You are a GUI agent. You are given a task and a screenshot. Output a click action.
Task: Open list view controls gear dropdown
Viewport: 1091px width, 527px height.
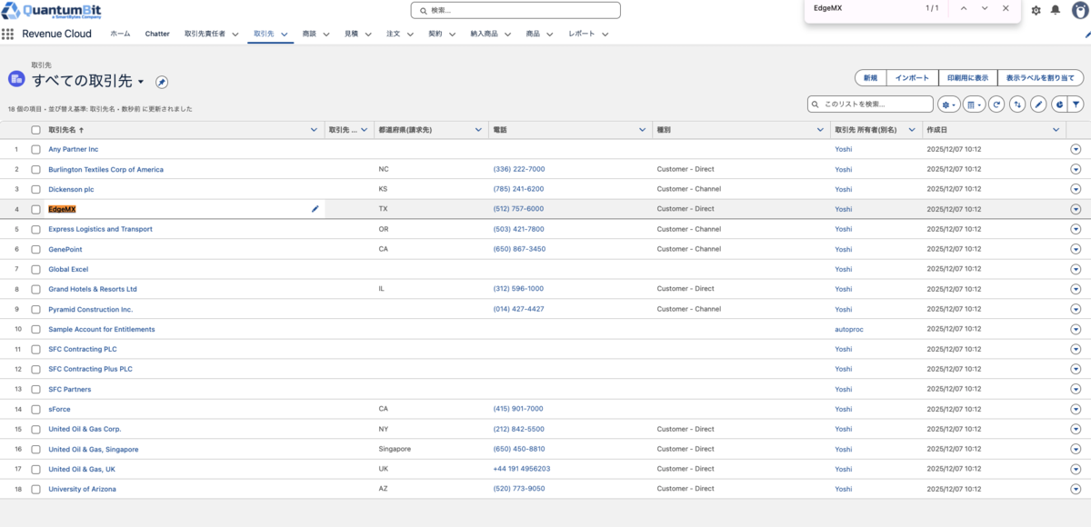point(948,104)
